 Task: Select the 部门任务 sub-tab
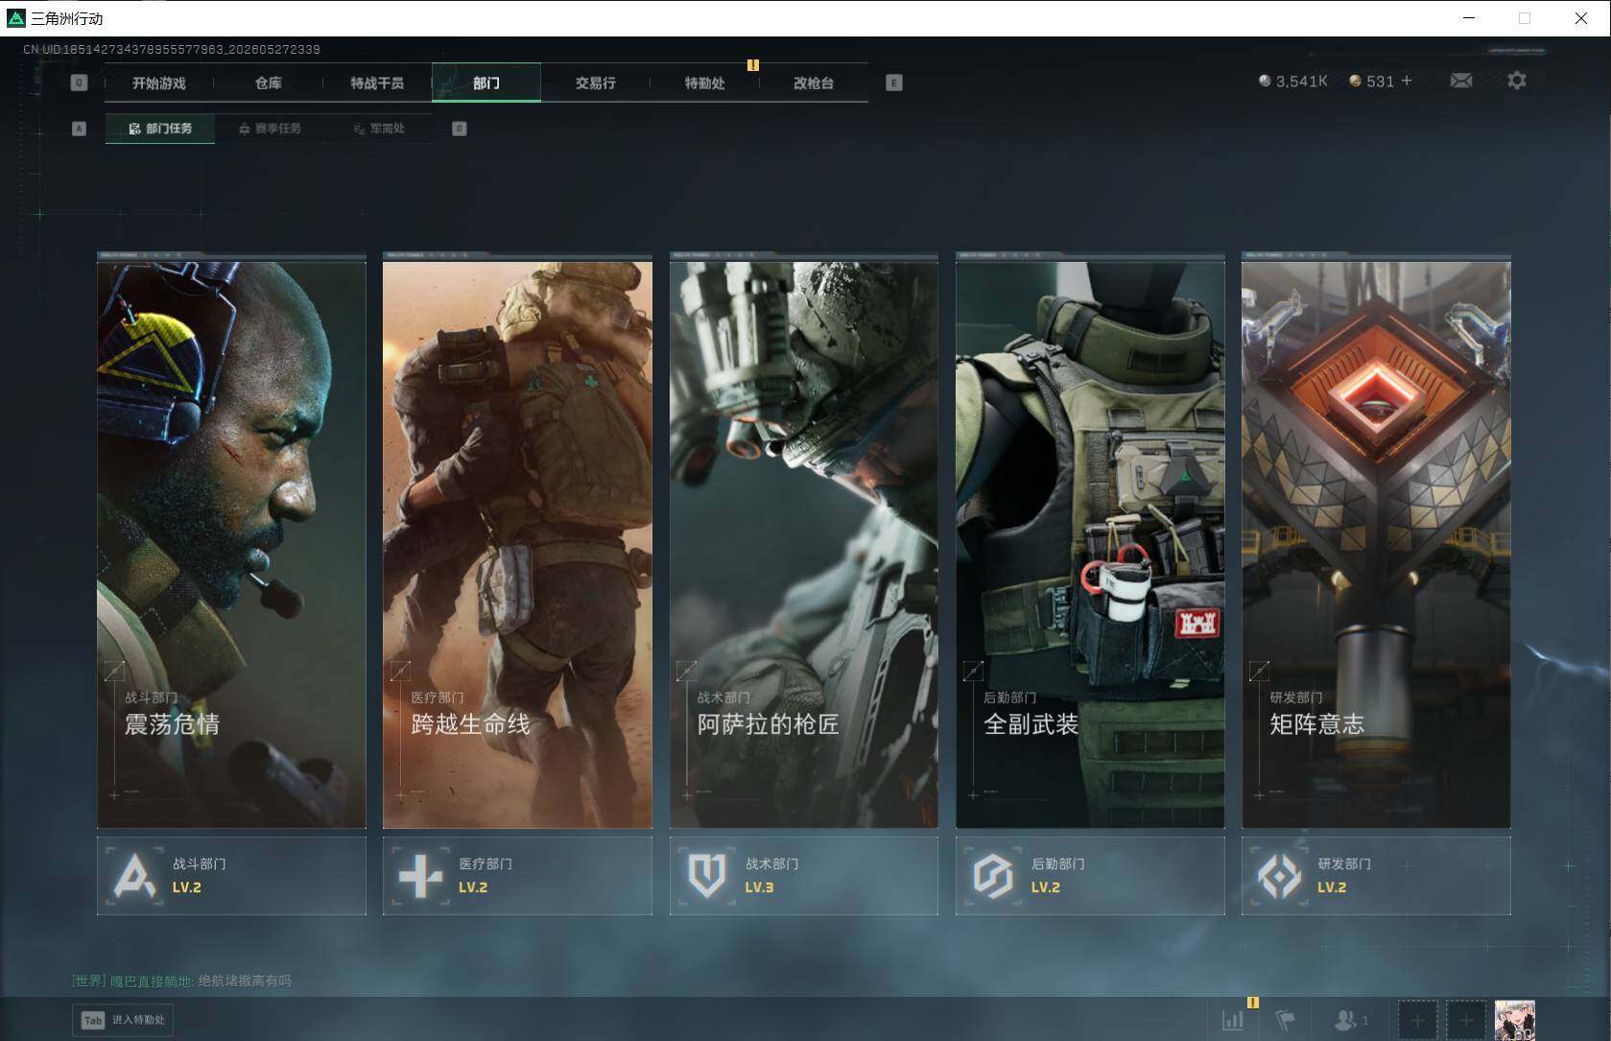tap(160, 129)
